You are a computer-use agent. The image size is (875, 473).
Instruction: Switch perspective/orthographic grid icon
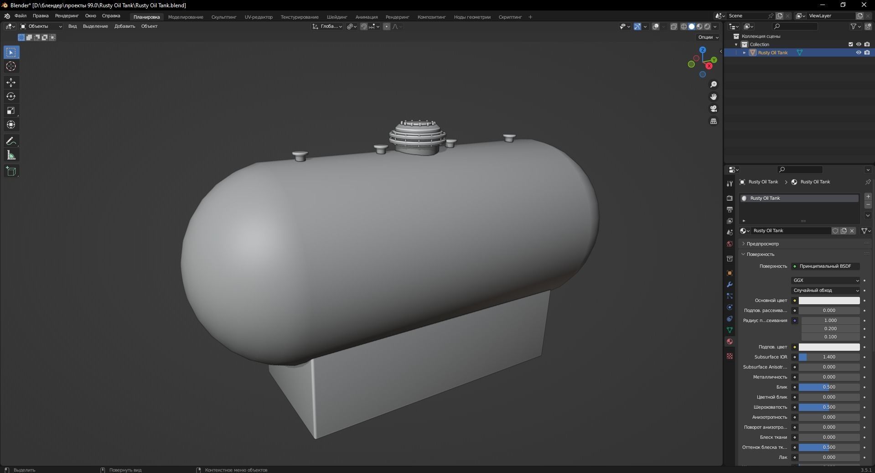714,121
